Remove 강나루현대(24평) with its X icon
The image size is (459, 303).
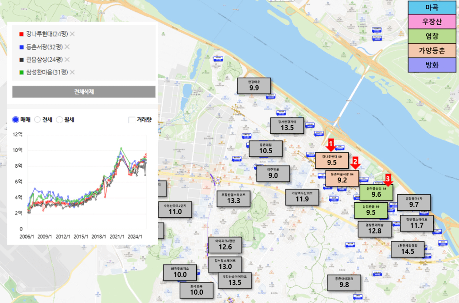[x=72, y=34]
